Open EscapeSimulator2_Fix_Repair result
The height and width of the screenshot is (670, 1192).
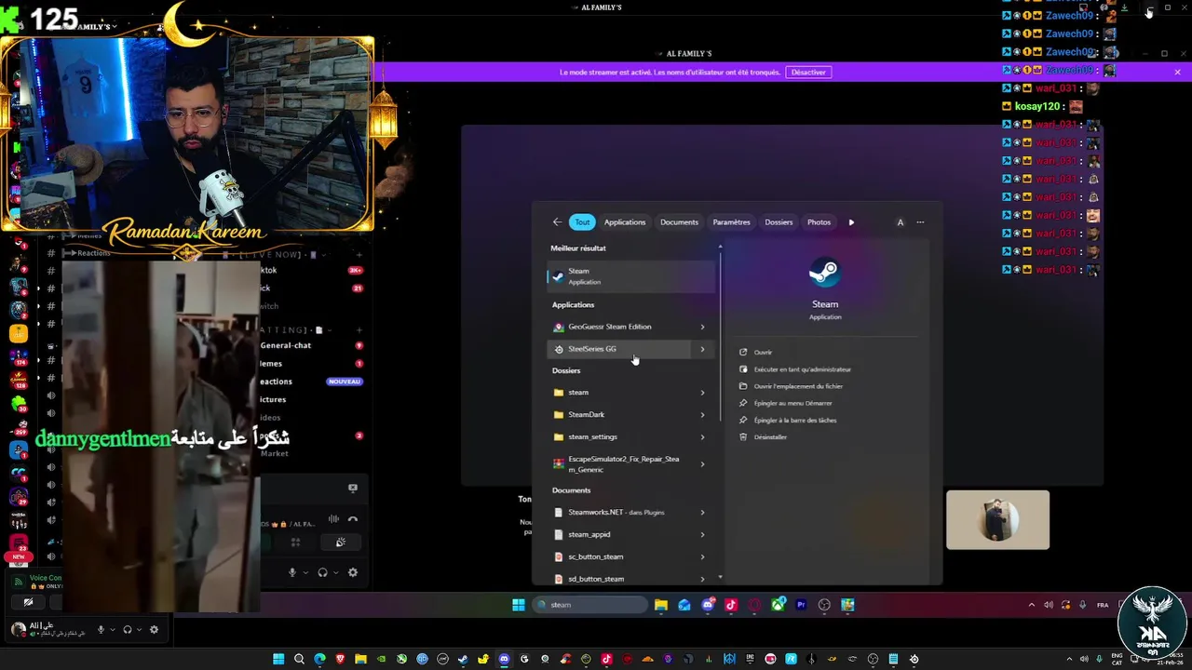click(x=619, y=463)
